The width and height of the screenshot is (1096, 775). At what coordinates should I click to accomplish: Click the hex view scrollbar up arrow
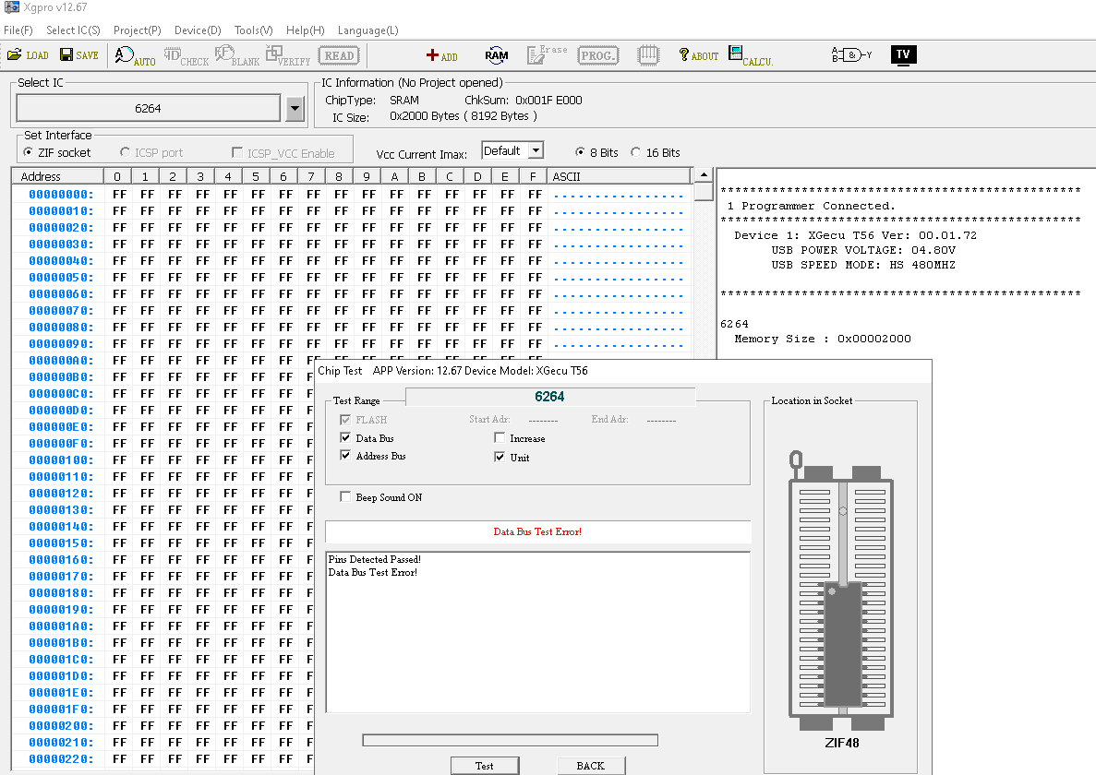tap(704, 175)
